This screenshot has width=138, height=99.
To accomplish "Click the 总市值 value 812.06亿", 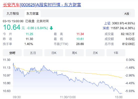I will click(129, 44).
